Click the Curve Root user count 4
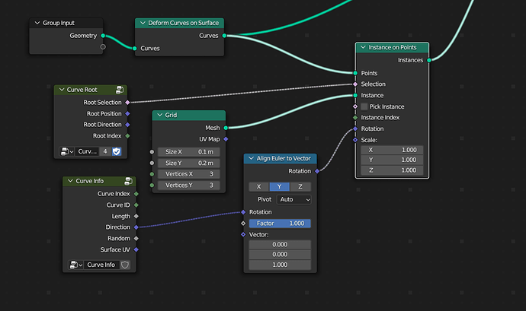 (x=105, y=151)
